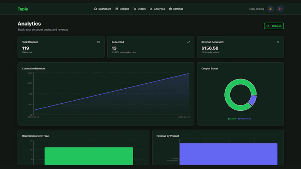This screenshot has height=169, width=301.
Task: Click the green redemptions bar
Action: click(89, 156)
